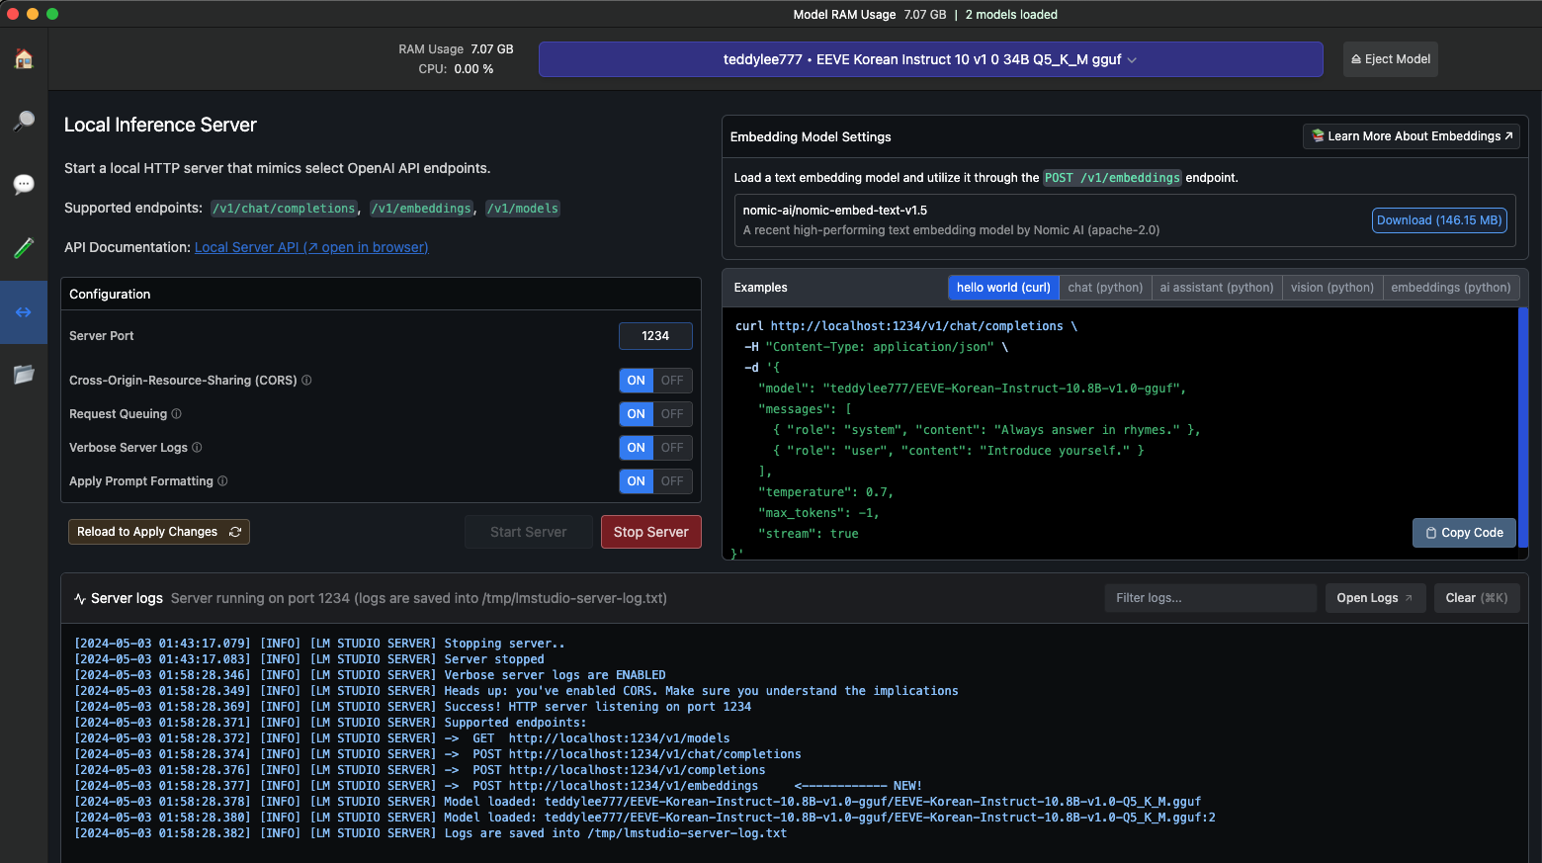
Task: Click the POST /v1/embeddings NEW! log line
Action: pos(498,786)
